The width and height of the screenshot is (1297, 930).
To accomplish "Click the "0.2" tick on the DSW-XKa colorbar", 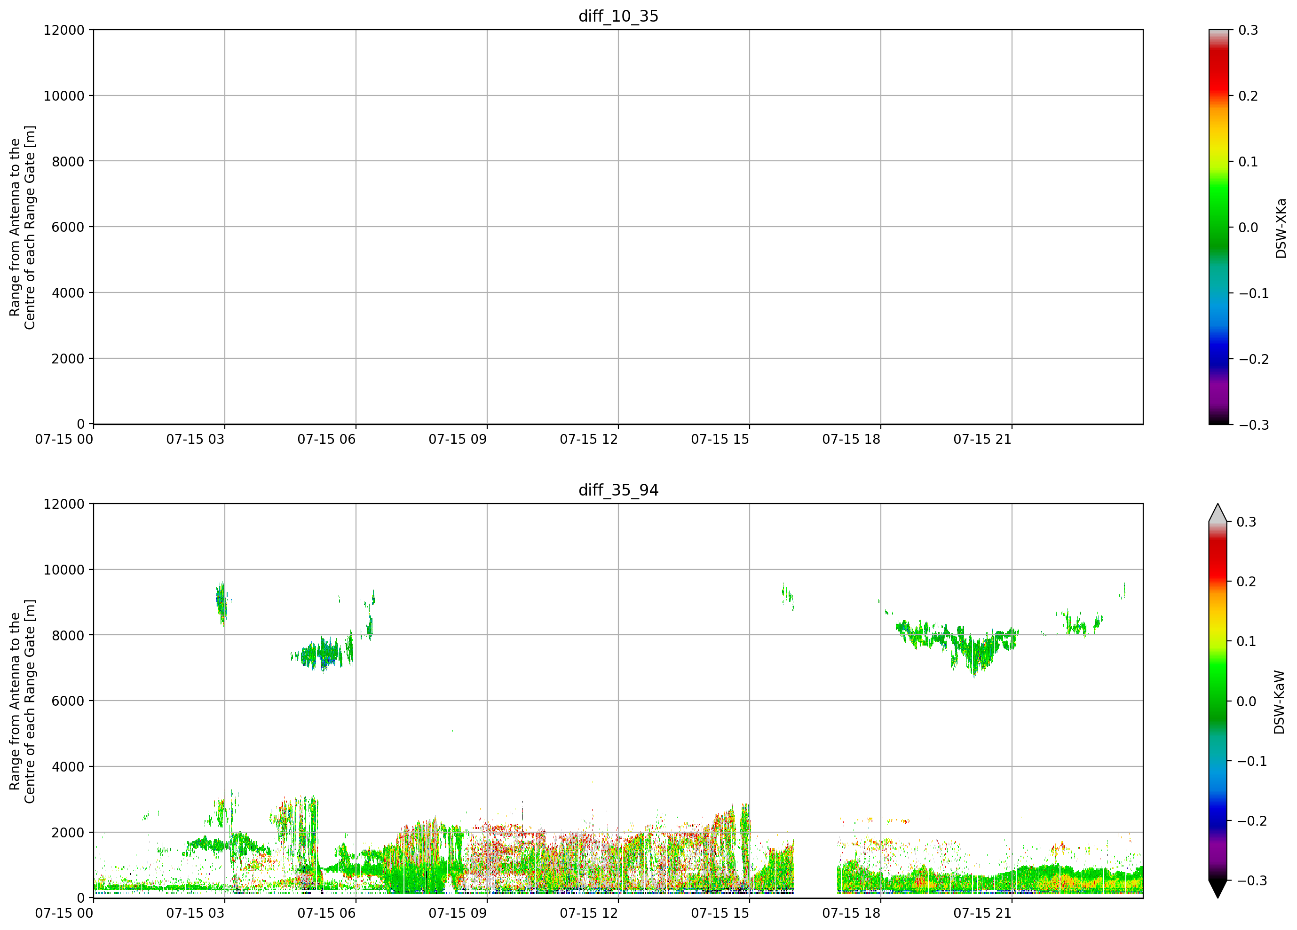I will 1249,96.
